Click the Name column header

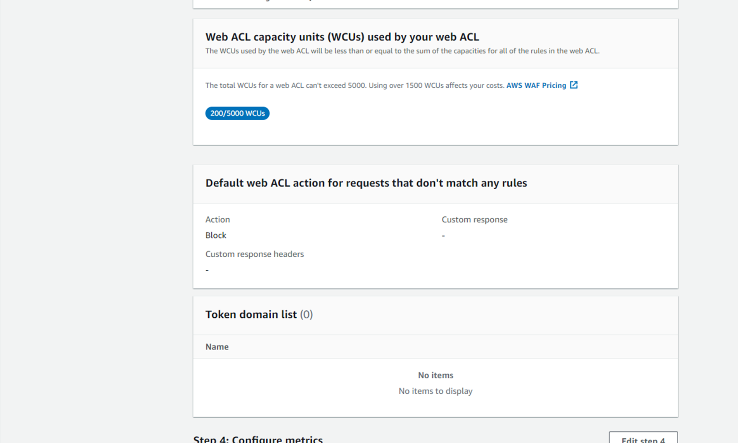coord(217,347)
